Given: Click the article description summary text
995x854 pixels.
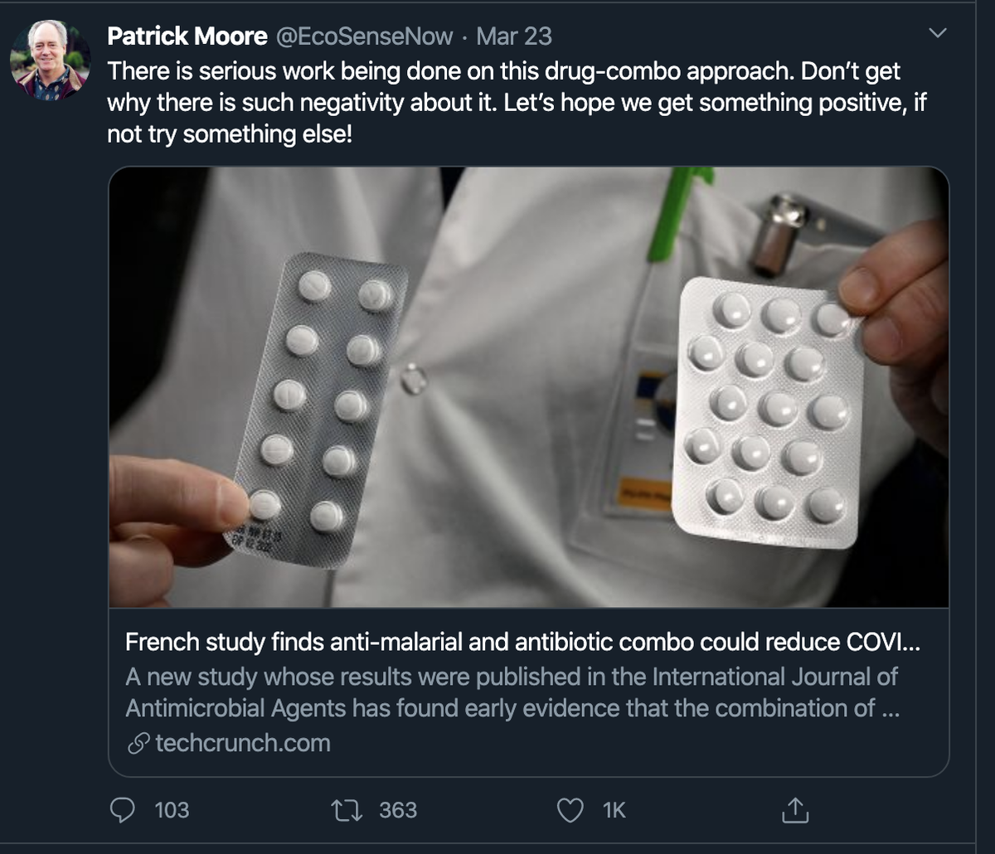Looking at the screenshot, I should coord(512,692).
